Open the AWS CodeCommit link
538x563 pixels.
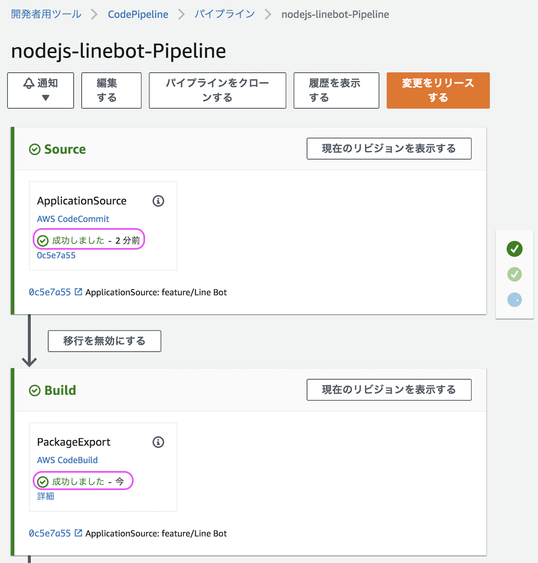click(x=73, y=219)
